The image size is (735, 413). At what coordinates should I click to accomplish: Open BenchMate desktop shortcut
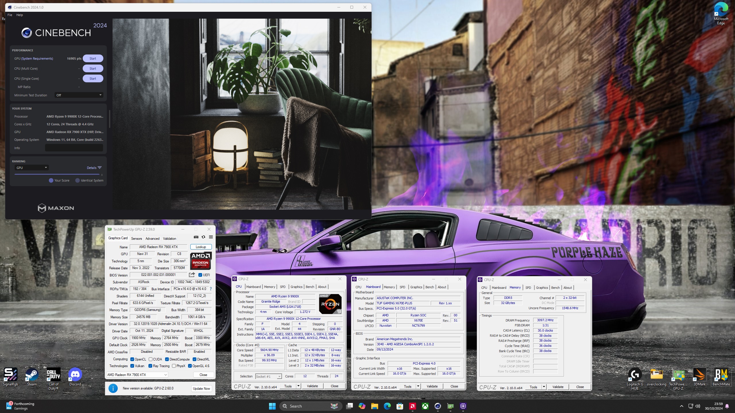[x=721, y=377]
